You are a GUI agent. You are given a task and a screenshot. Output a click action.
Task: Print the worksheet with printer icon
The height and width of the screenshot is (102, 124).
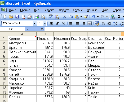click(37, 17)
